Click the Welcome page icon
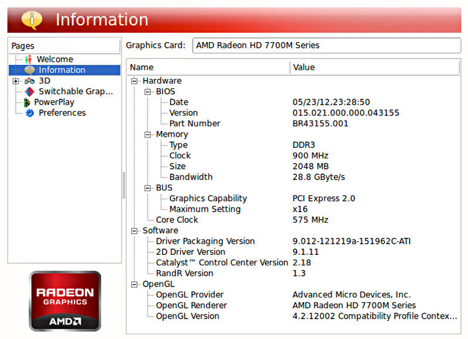Screen dimensions: 468x339 point(28,60)
